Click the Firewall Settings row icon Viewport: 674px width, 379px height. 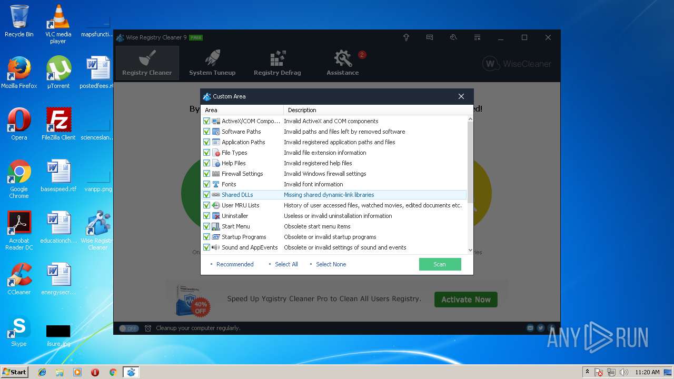(x=216, y=174)
